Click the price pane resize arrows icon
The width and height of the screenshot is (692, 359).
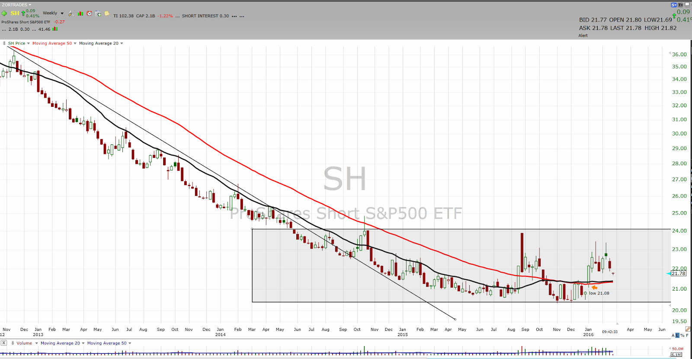coord(4,43)
